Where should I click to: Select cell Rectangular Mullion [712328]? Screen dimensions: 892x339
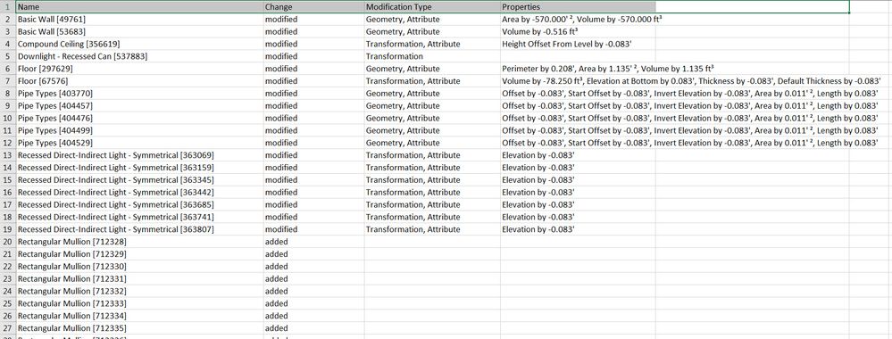pyautogui.click(x=139, y=242)
